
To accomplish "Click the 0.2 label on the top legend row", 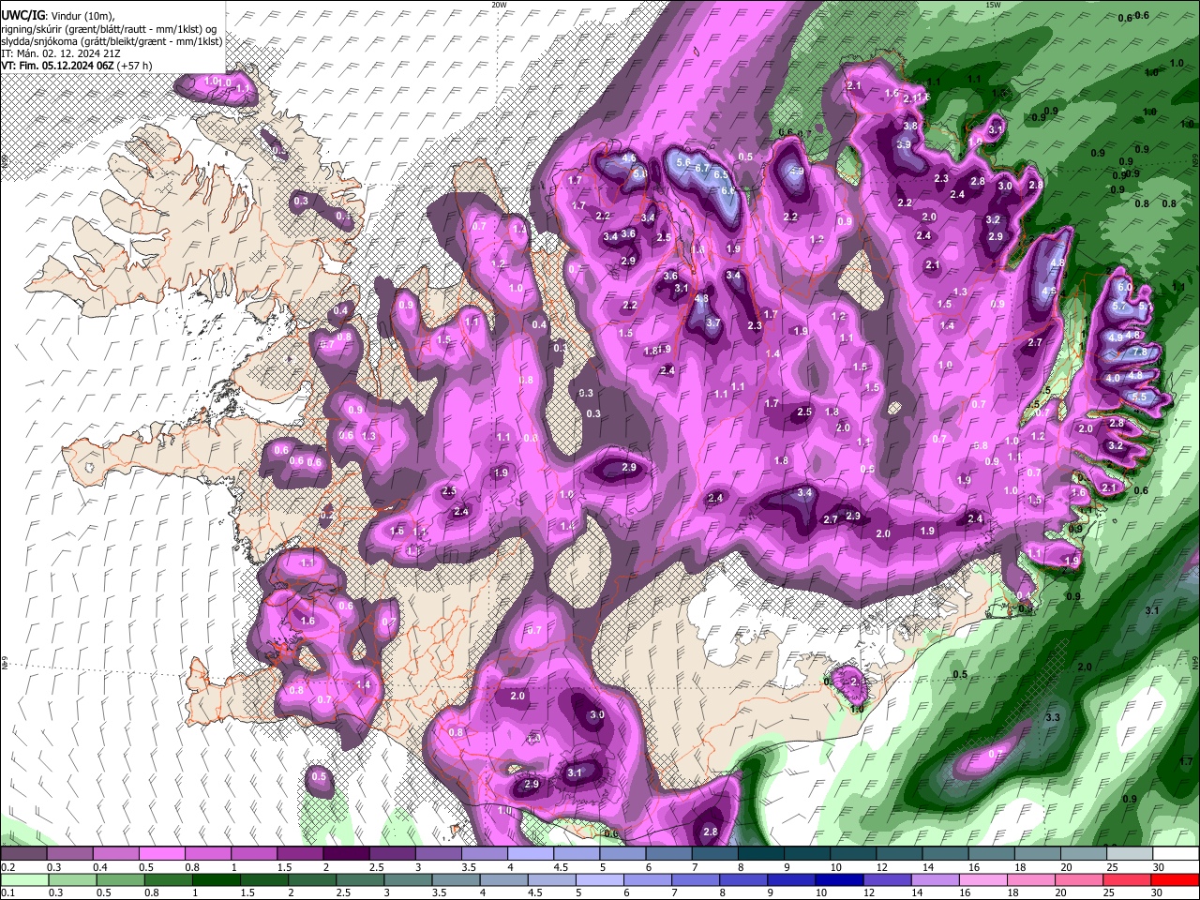I will point(7,867).
